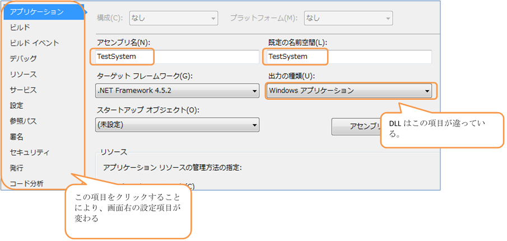The width and height of the screenshot is (507, 241).
Task: Open the ビルド settings tab
Action: point(20,27)
